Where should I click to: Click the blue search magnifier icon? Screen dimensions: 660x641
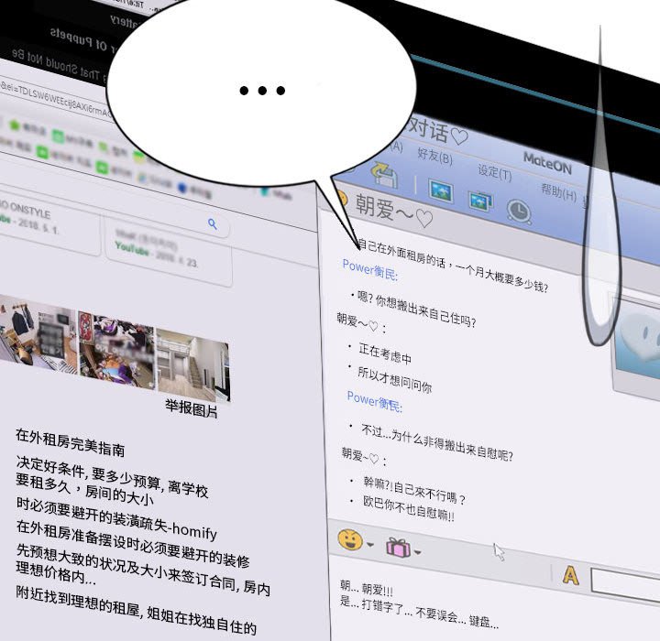[213, 223]
